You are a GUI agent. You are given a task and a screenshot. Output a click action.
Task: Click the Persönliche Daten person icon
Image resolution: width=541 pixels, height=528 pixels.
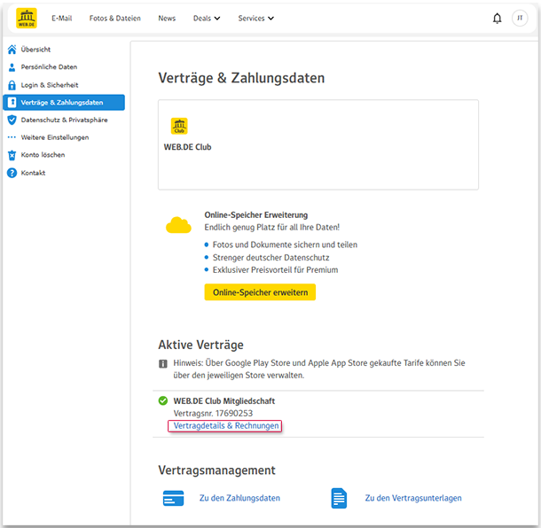point(12,67)
